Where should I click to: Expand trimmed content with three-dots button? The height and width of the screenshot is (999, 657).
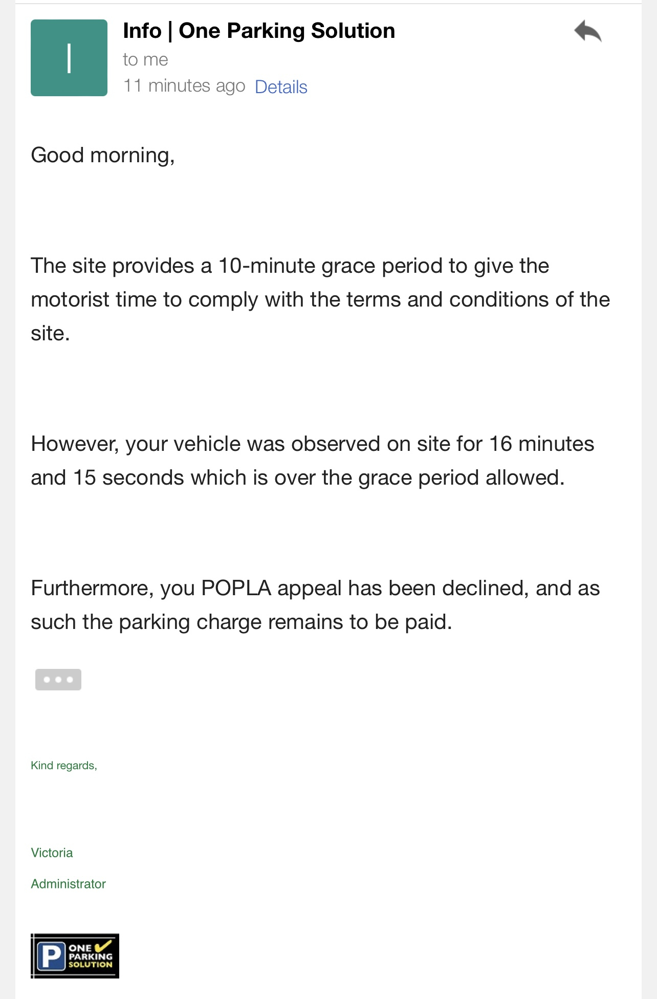coord(58,680)
